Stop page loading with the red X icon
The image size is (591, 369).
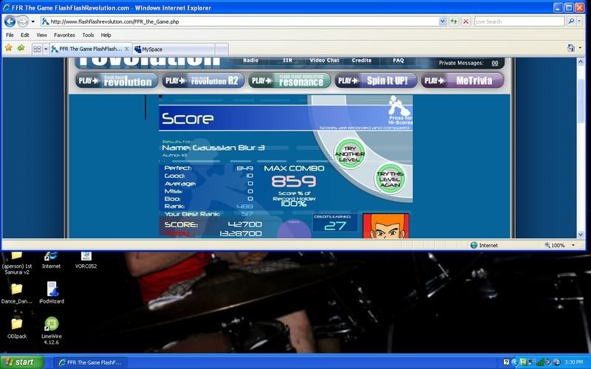[466, 21]
